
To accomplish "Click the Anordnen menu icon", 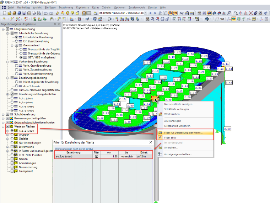I will 160,147.
